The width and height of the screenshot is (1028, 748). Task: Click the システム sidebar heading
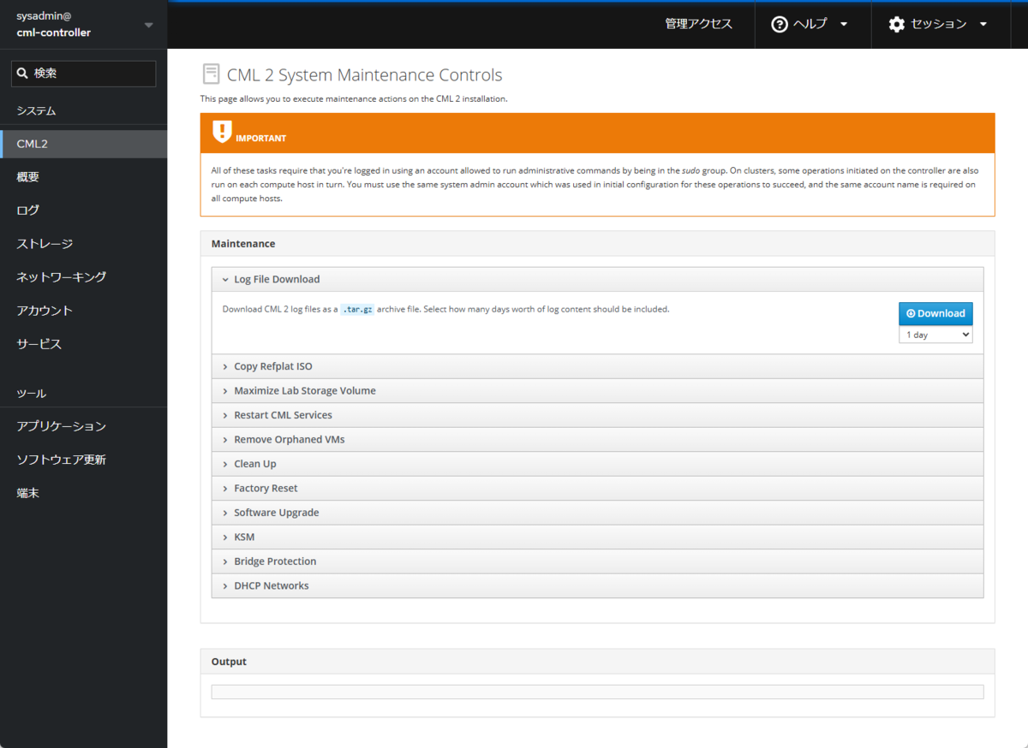click(36, 111)
